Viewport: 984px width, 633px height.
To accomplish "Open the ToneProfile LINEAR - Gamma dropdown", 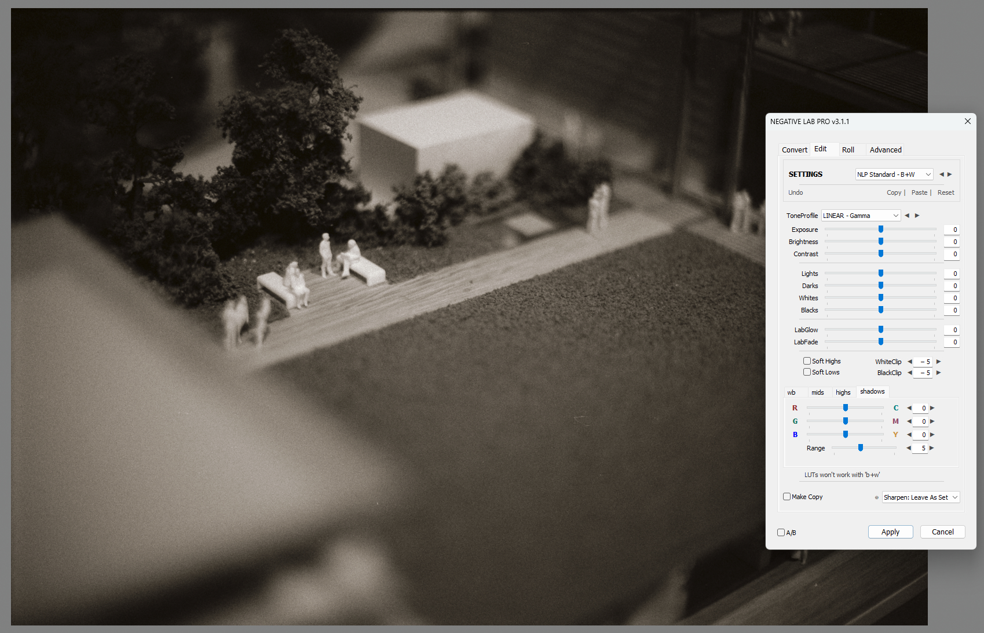I will click(x=861, y=216).
